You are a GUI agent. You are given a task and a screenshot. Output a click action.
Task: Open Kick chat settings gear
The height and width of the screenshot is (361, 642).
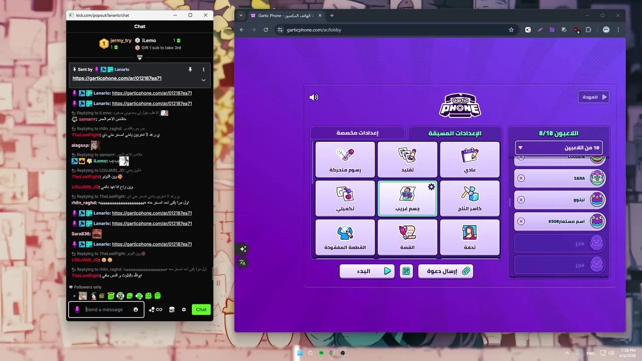click(x=184, y=309)
